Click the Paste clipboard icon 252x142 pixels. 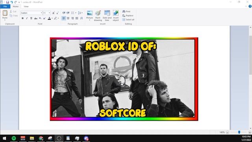pos(5,13)
